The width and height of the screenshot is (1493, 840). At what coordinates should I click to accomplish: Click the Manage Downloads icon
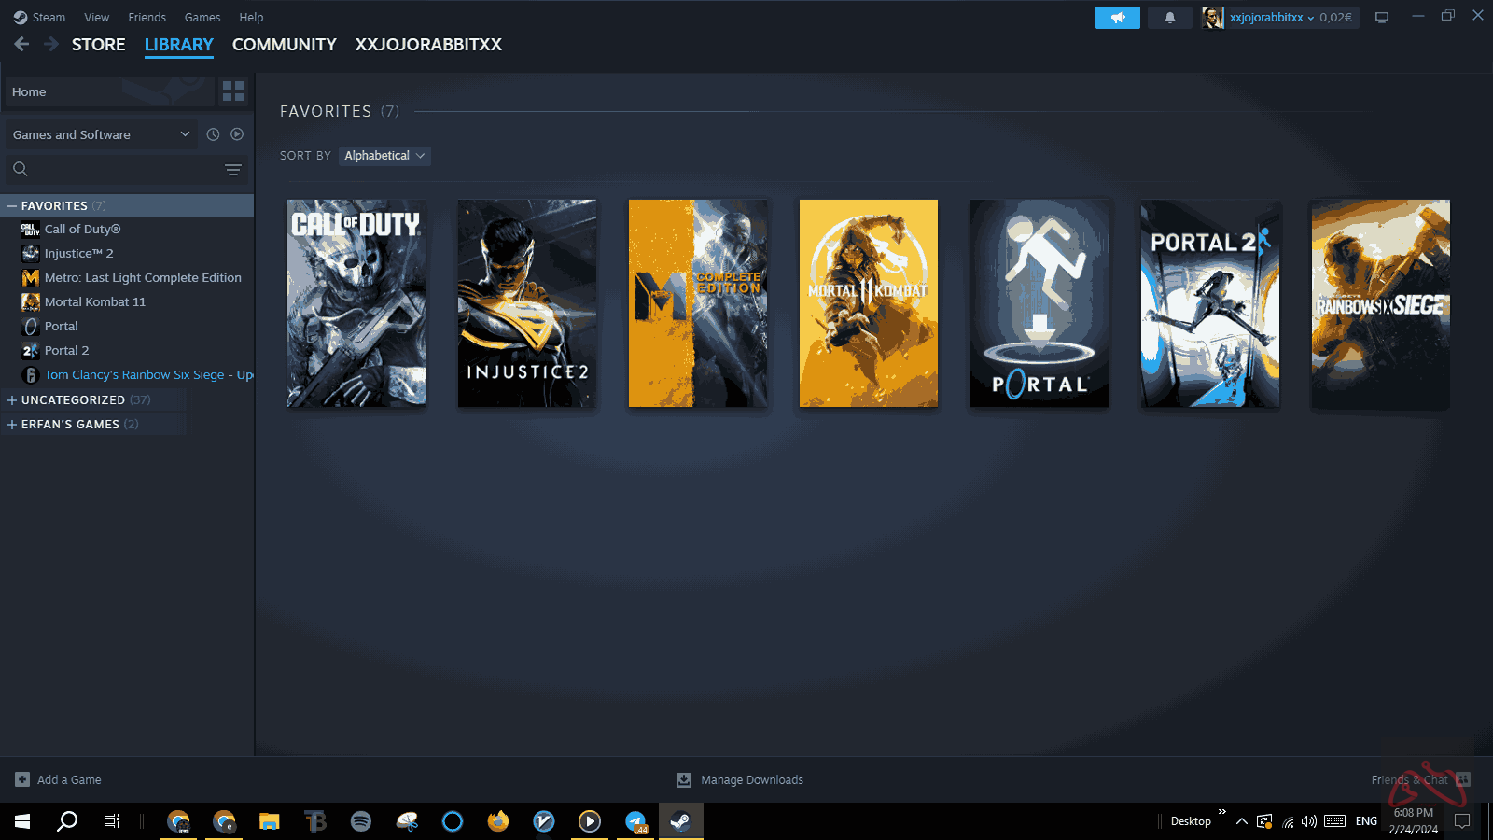[684, 780]
